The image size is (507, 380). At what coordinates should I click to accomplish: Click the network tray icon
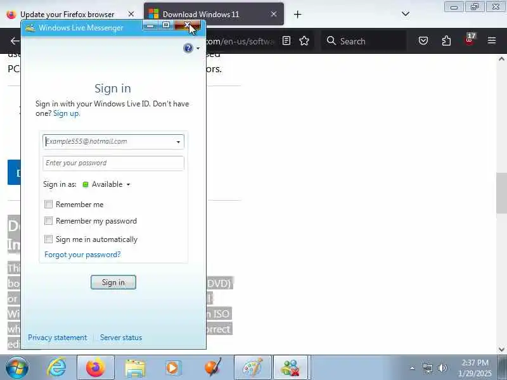(x=427, y=368)
